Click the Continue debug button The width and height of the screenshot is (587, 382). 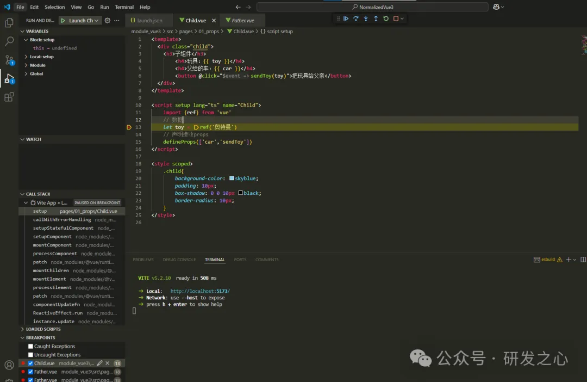point(346,19)
